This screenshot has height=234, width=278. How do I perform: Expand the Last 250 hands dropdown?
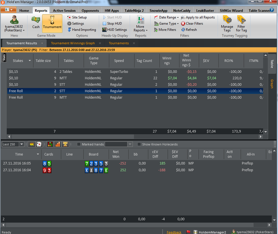(21, 144)
